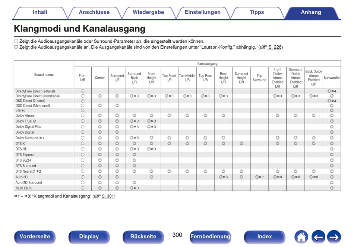The image size is (354, 247).
Task: Click the *7 Top Surround cell in Auro-3D row
Action: tap(259, 177)
